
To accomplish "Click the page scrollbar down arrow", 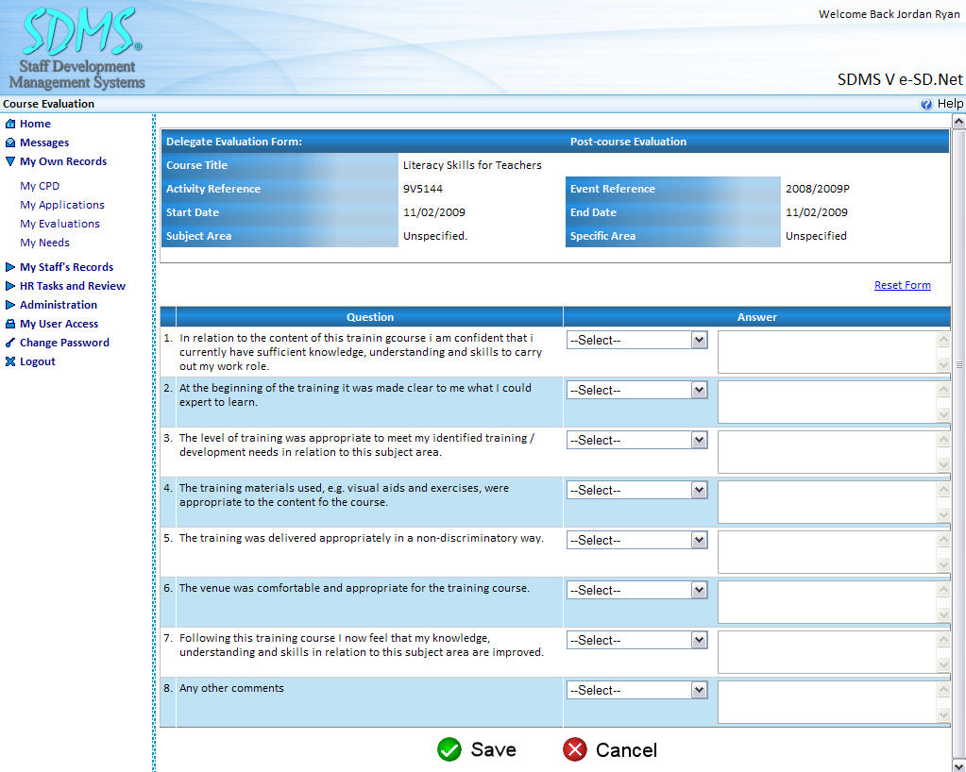I will (958, 765).
